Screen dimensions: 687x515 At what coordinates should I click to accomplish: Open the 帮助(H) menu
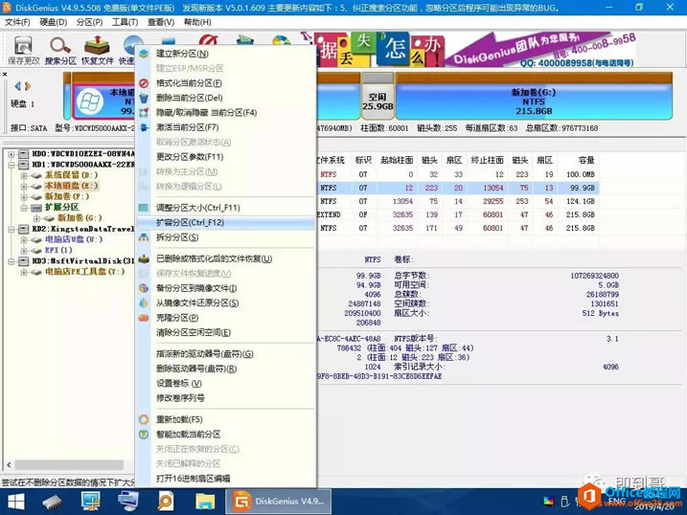(x=196, y=22)
